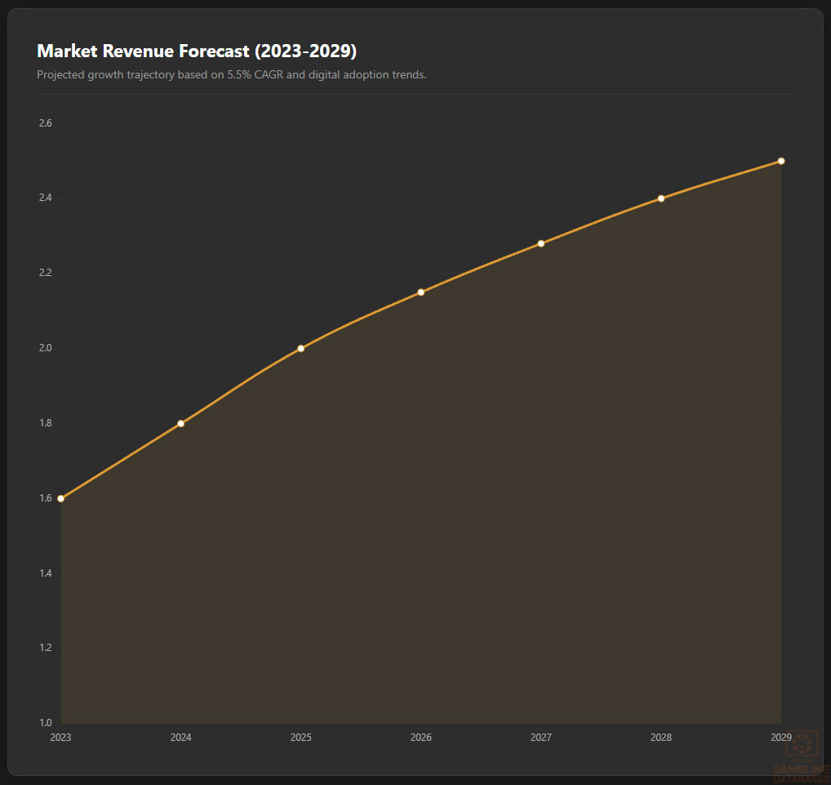Screen dimensions: 831x785
Task: Click the Market Revenue Forecast title
Action: point(197,51)
